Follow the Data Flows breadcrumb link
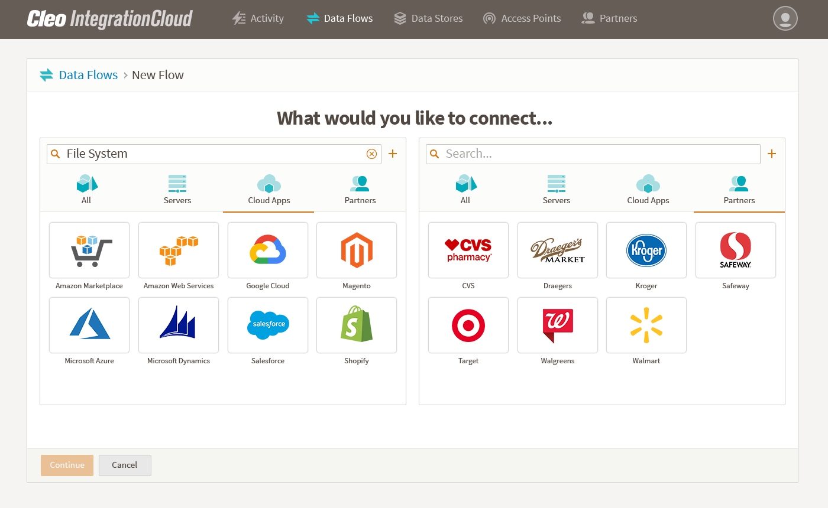Image resolution: width=828 pixels, height=508 pixels. (89, 75)
